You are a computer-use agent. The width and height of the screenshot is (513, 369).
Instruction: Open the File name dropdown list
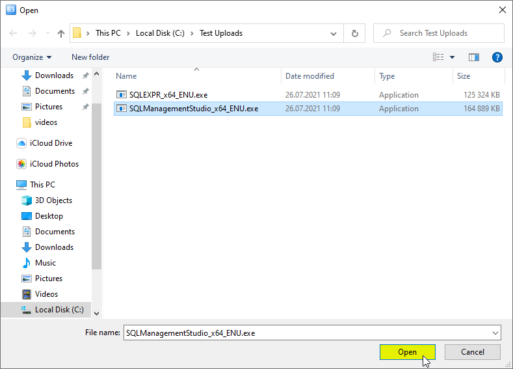point(495,333)
